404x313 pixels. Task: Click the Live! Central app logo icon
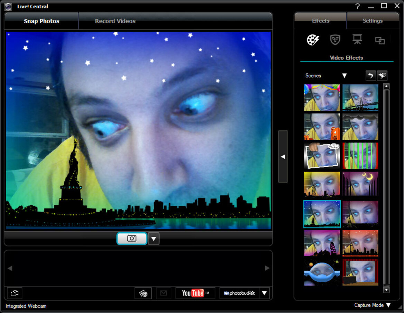point(8,7)
